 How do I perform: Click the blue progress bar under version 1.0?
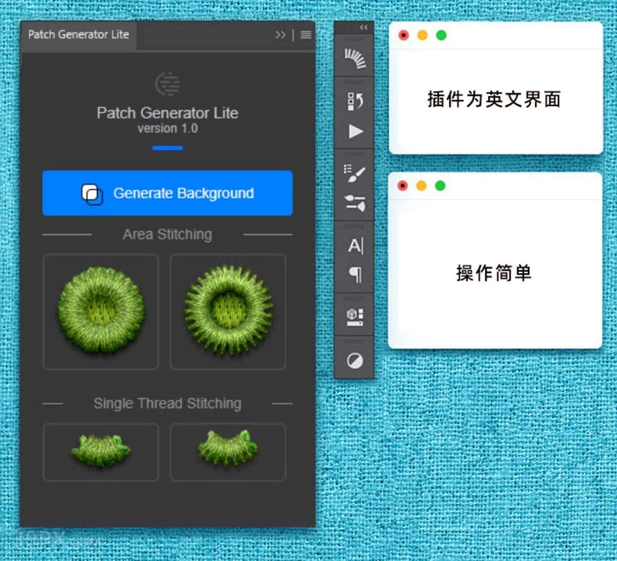167,148
